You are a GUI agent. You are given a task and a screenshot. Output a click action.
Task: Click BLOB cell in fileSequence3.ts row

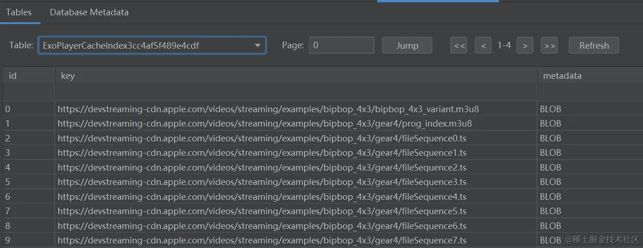point(590,182)
